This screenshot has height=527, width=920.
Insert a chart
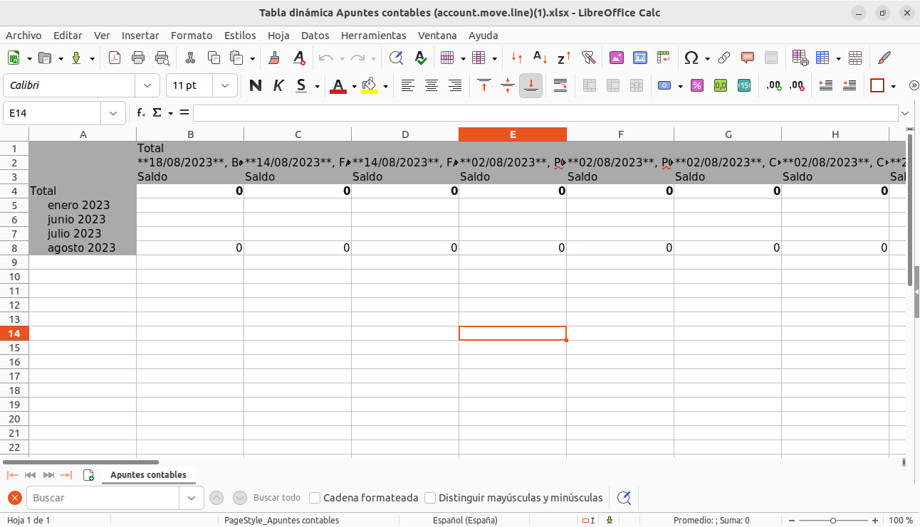(640, 58)
